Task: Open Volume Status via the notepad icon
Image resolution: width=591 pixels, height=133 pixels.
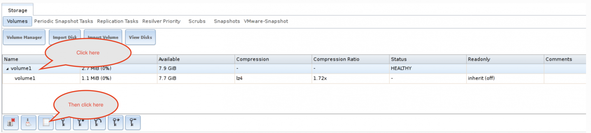Action: point(46,123)
